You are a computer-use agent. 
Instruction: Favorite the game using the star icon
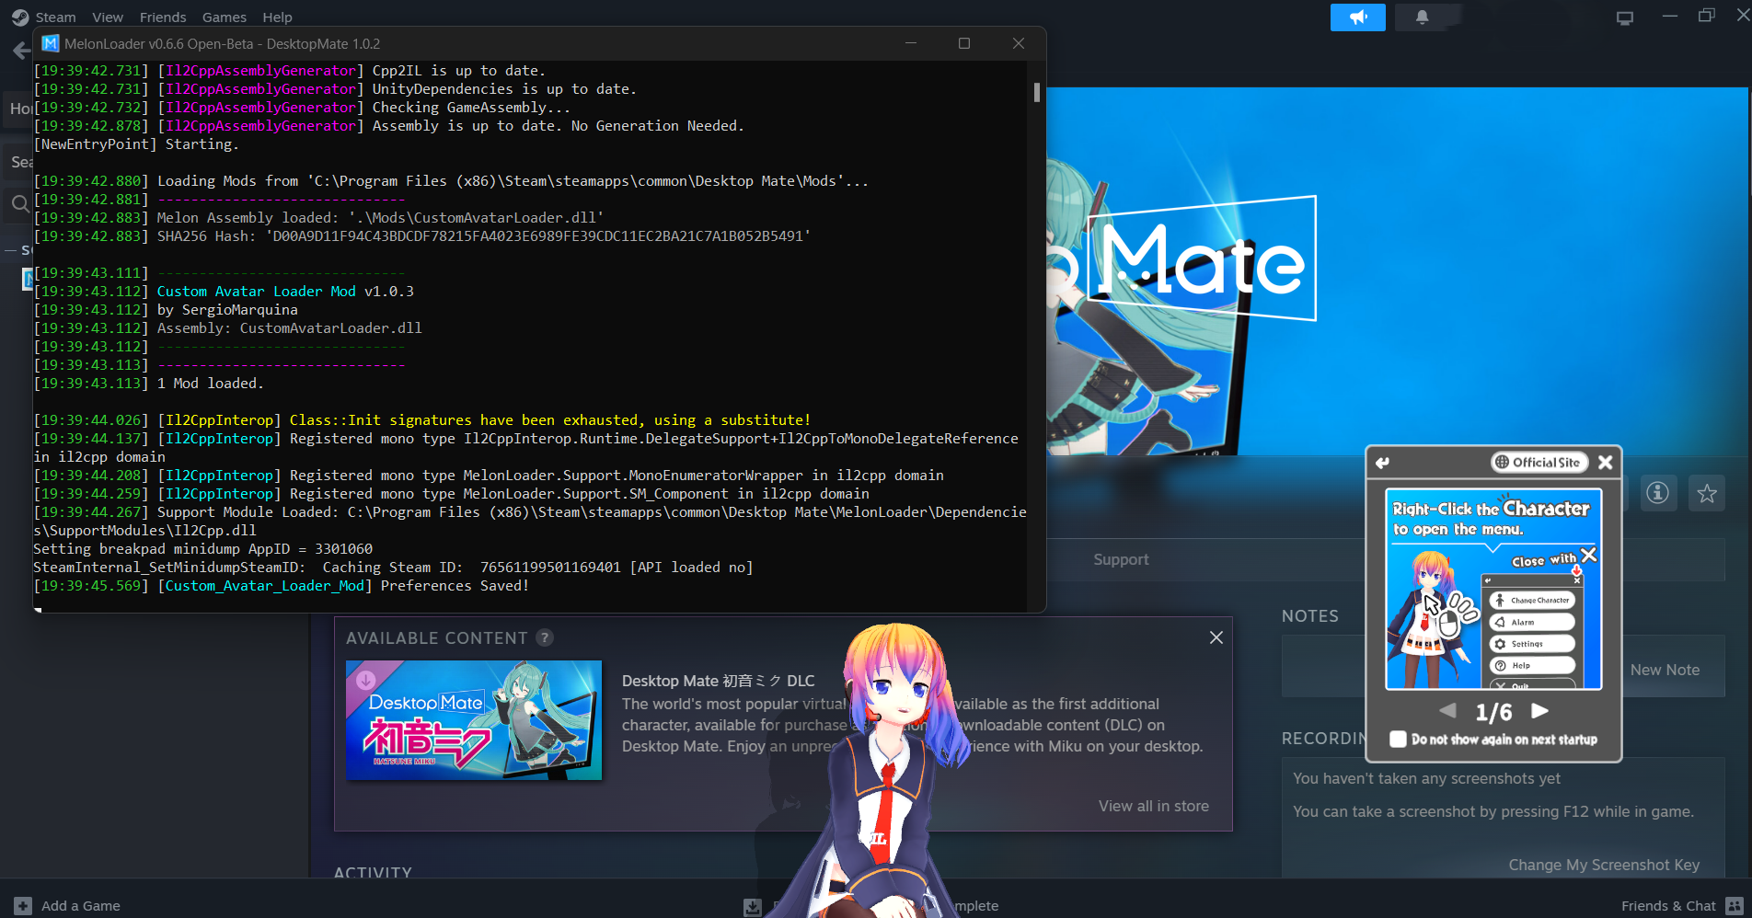coord(1707,493)
